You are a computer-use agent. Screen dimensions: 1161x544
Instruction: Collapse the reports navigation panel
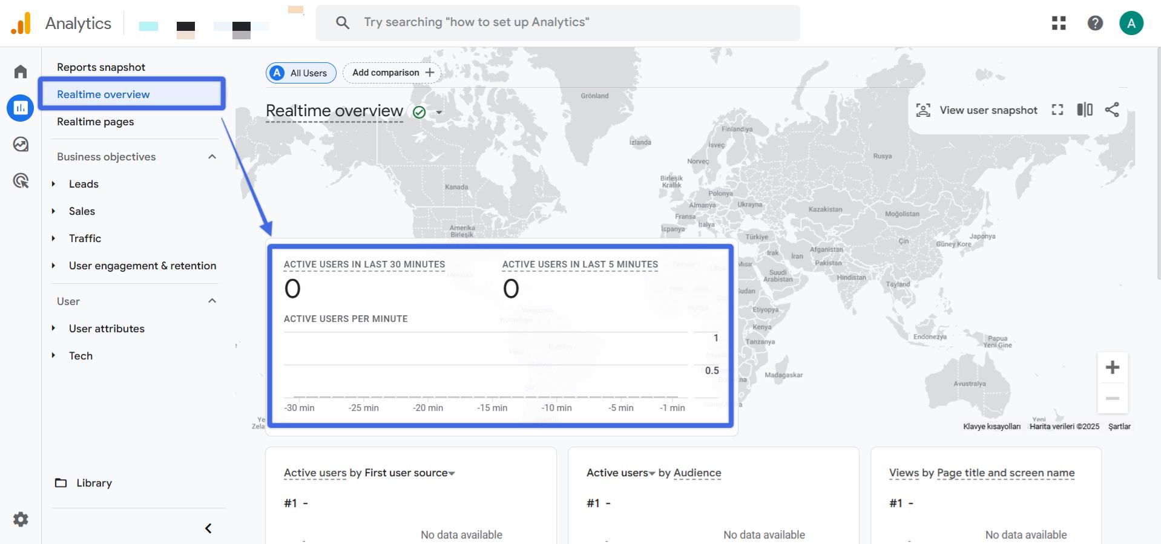coord(208,528)
